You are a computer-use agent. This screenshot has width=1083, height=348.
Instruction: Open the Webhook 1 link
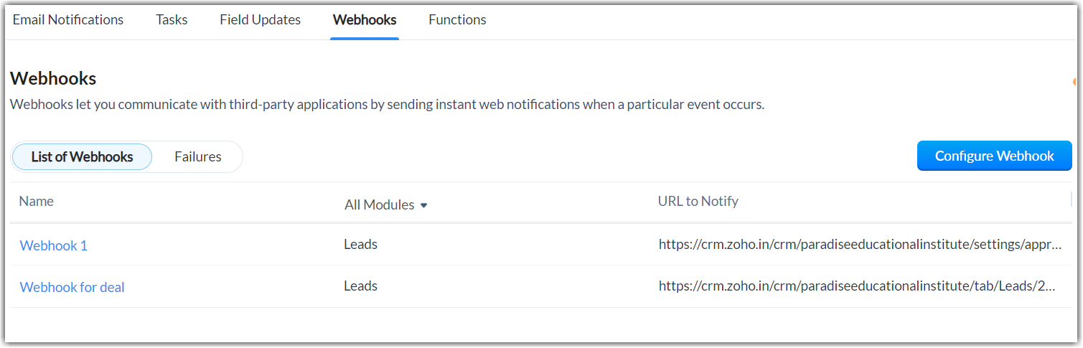pos(54,245)
